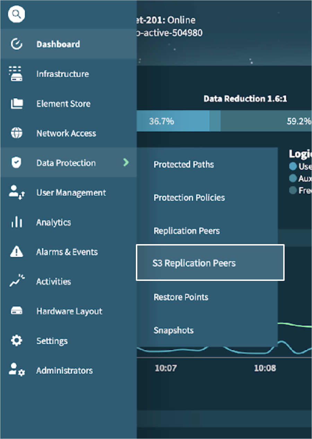Go to Replication Peers
Screen dimensions: 312x439
pyautogui.click(x=187, y=231)
